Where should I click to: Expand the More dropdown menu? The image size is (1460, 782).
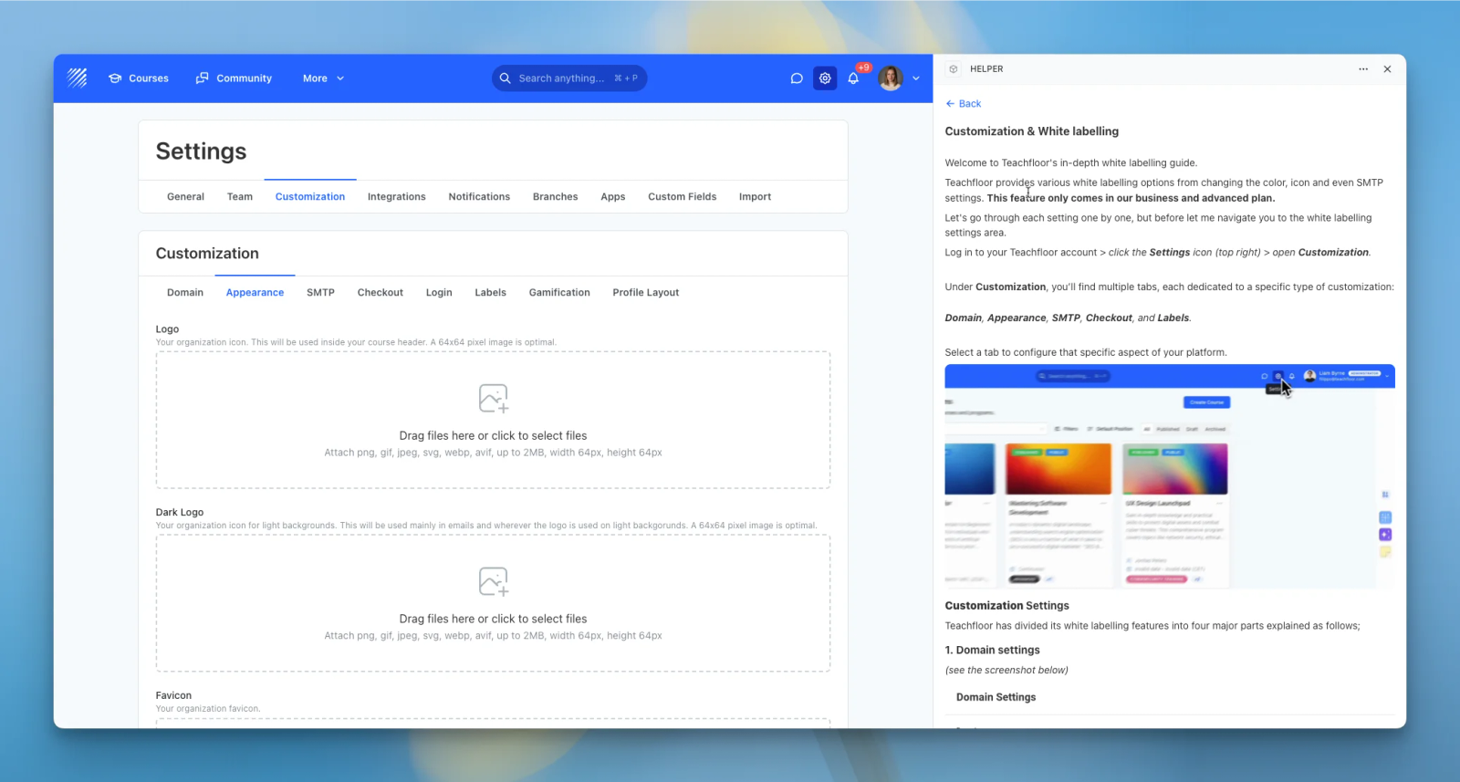(x=324, y=78)
